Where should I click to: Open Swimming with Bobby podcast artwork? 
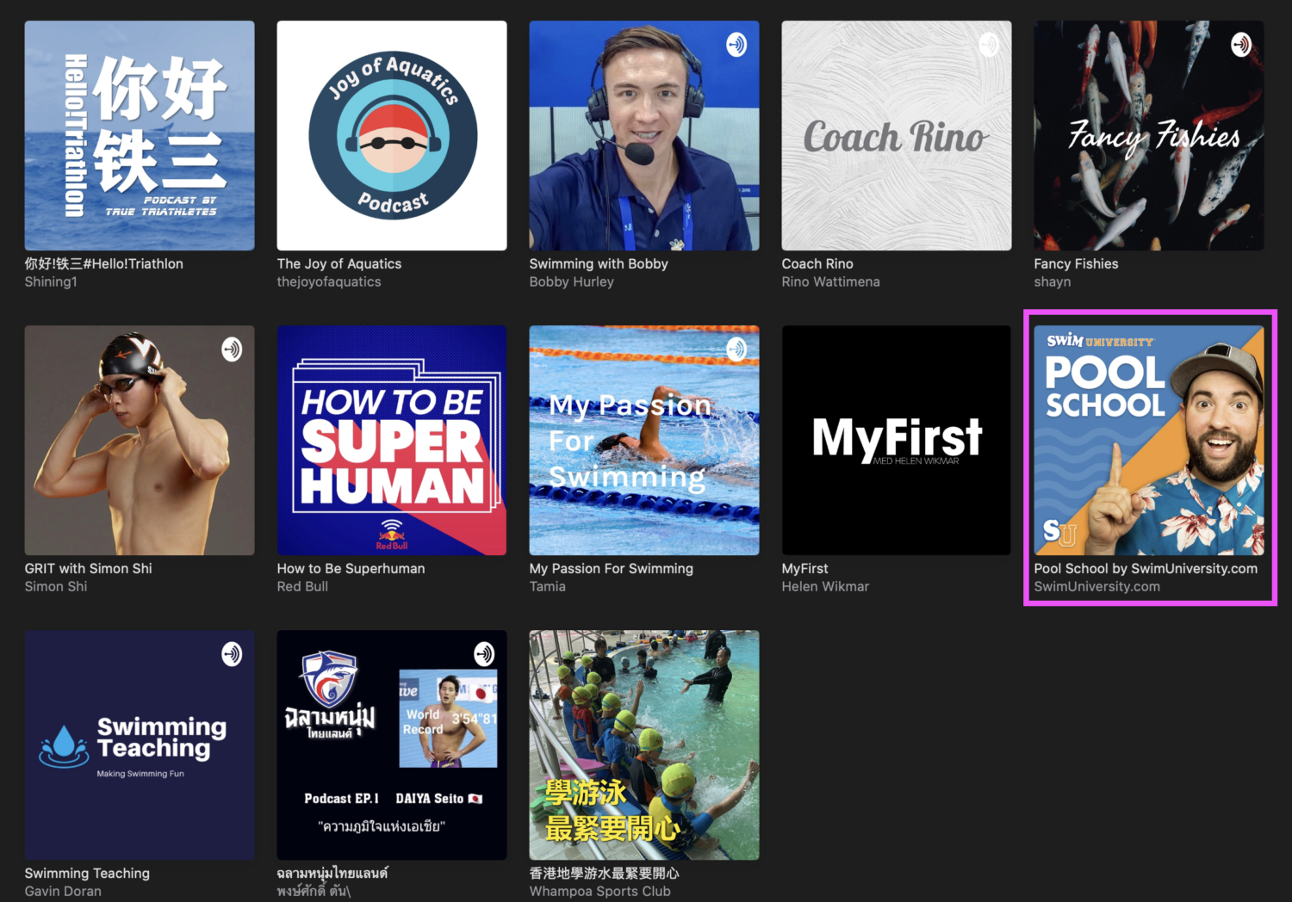coord(644,136)
